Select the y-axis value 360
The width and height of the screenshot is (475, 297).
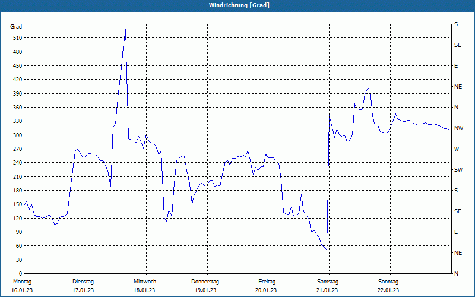pyautogui.click(x=18, y=108)
